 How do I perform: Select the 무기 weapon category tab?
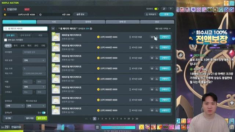(x=15, y=45)
